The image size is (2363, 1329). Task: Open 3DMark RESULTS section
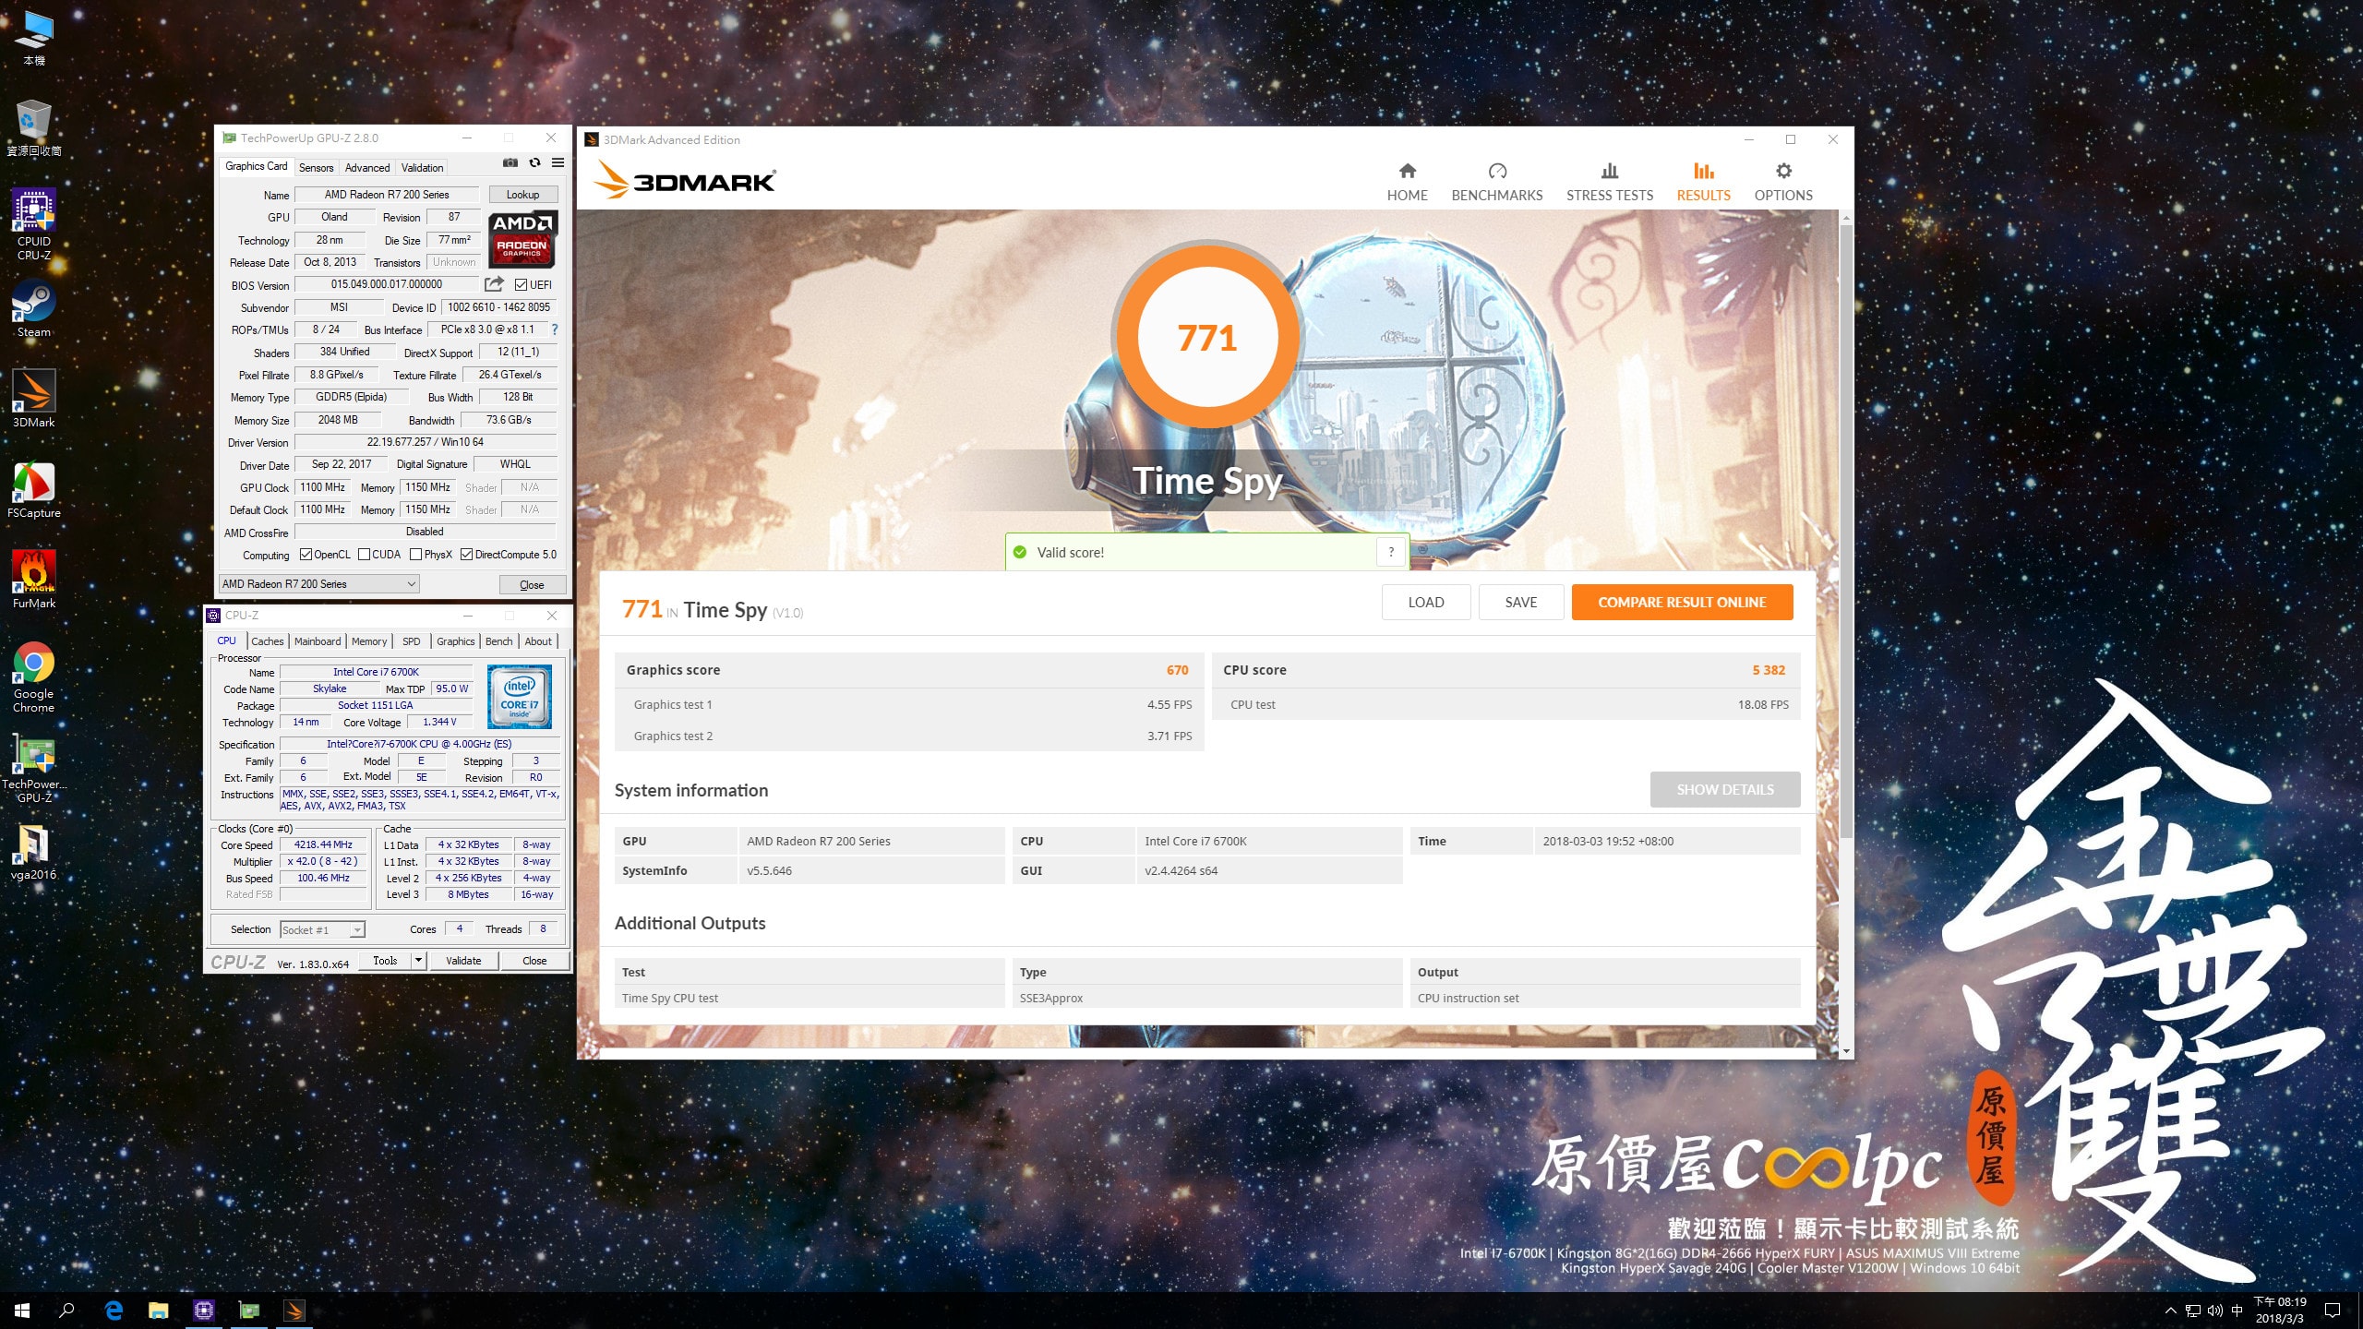pyautogui.click(x=1703, y=182)
